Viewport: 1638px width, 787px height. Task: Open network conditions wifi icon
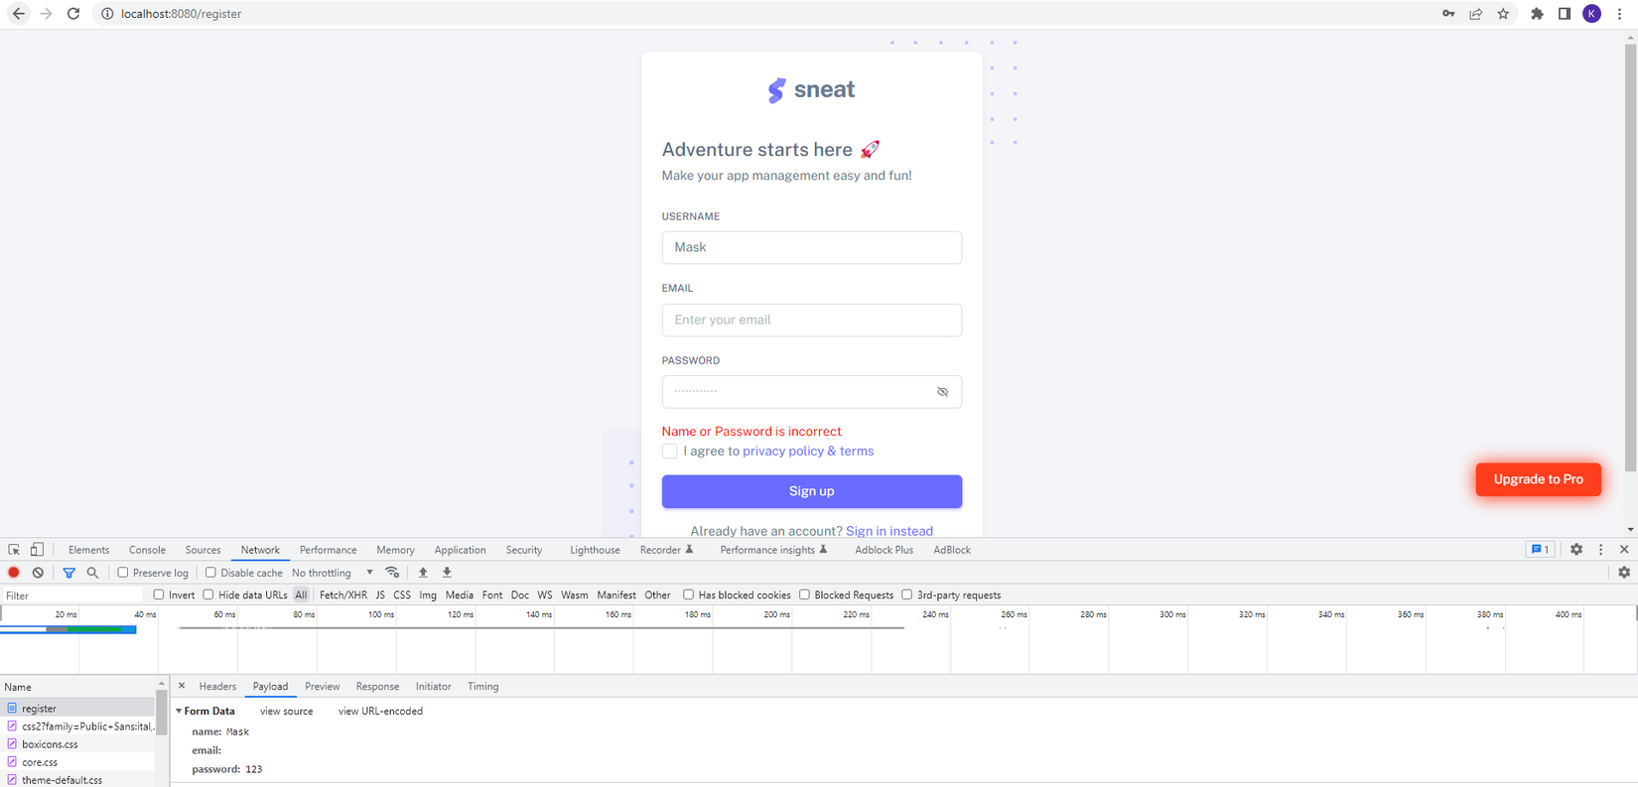pos(392,573)
